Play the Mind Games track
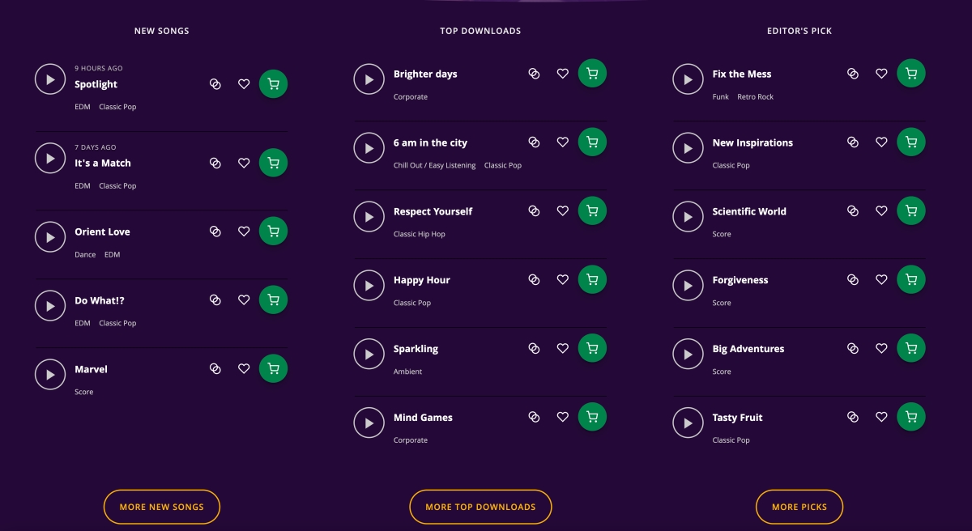Screen dimensions: 972x531 (x=369, y=423)
